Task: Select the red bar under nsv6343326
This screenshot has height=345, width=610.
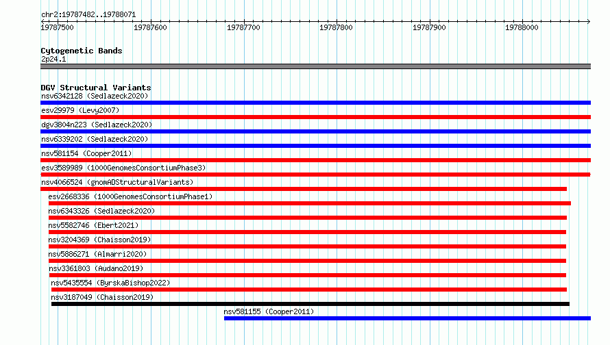Action: [x=308, y=218]
